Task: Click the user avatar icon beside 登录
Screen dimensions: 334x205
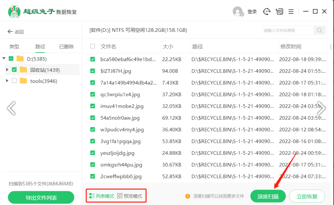Action: click(x=238, y=12)
